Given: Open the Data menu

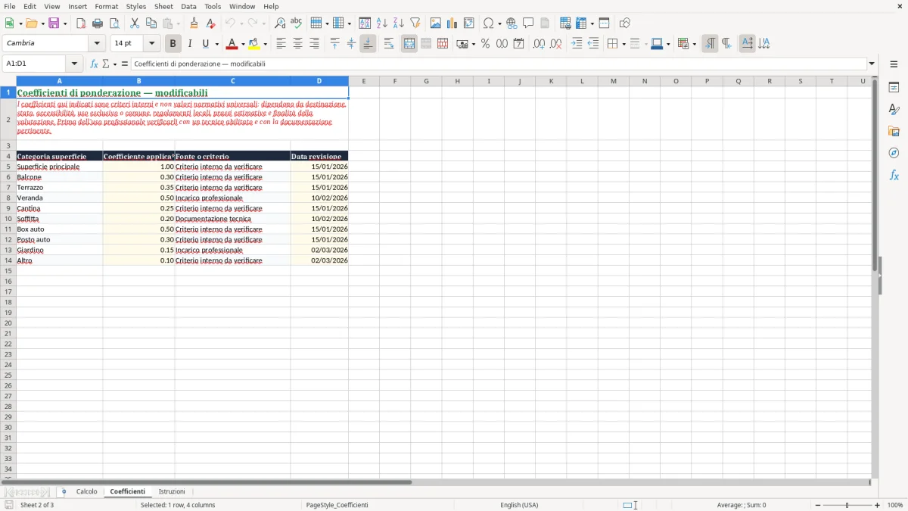Looking at the screenshot, I should (188, 6).
